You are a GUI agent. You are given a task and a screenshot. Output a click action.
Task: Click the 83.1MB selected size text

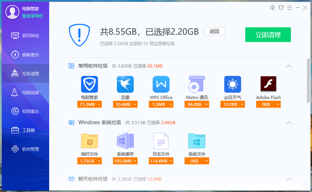pyautogui.click(x=155, y=66)
